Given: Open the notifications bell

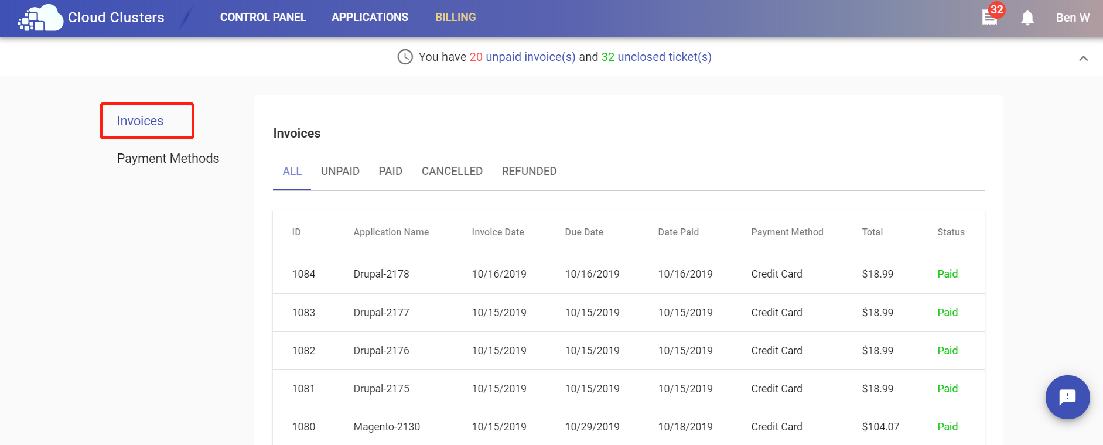Looking at the screenshot, I should (1027, 18).
